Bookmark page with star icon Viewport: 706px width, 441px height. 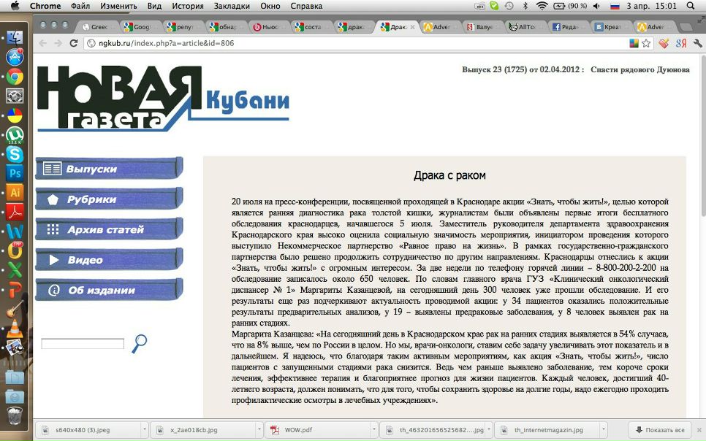646,44
